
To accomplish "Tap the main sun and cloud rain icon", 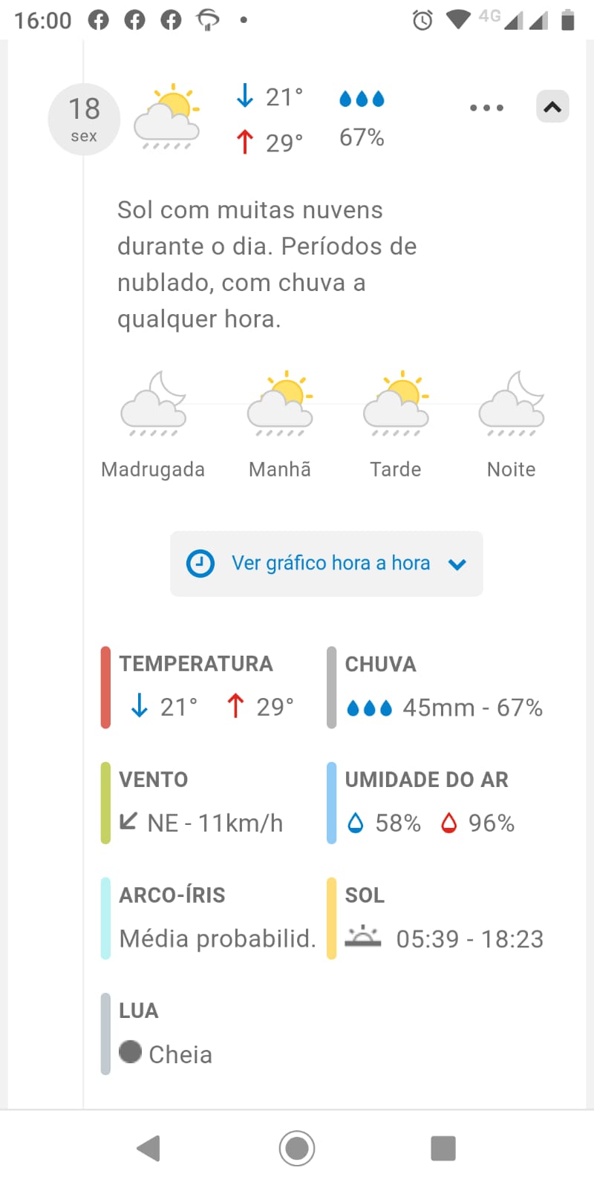I will click(x=167, y=117).
